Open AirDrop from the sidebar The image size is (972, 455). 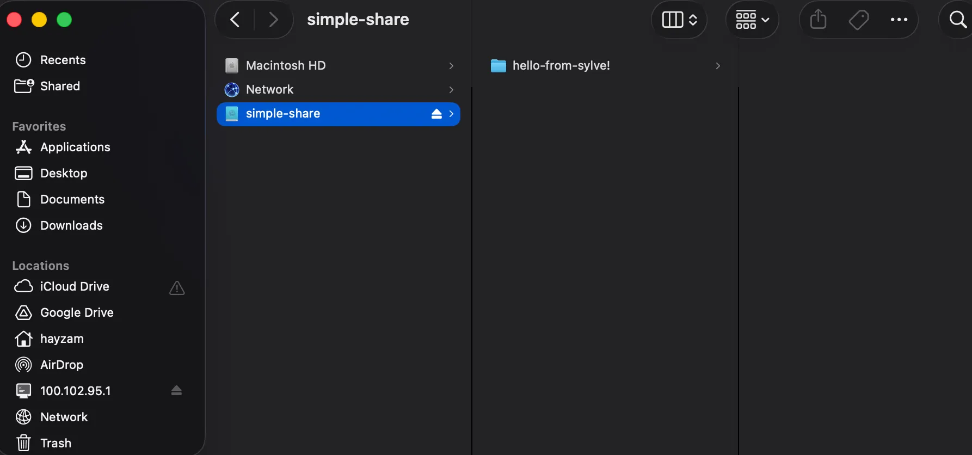(x=61, y=365)
